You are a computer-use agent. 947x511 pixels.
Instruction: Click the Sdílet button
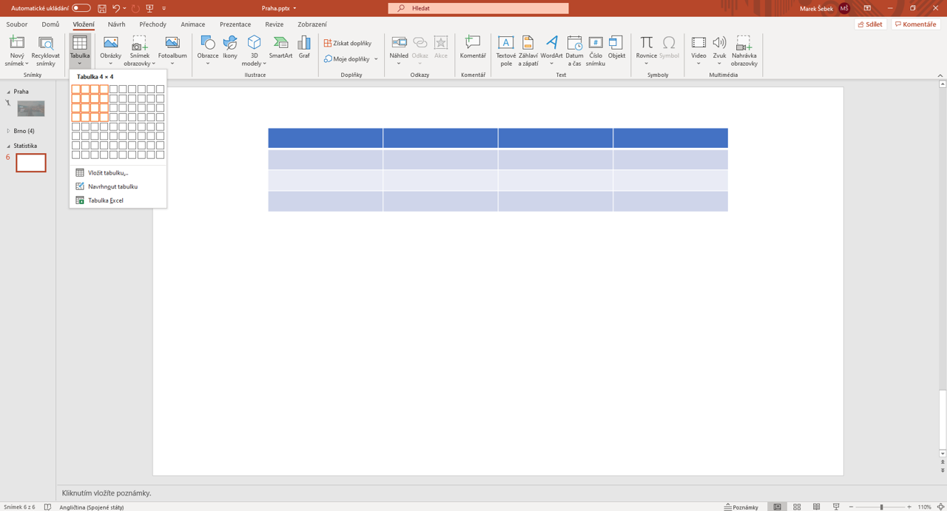[x=869, y=24]
